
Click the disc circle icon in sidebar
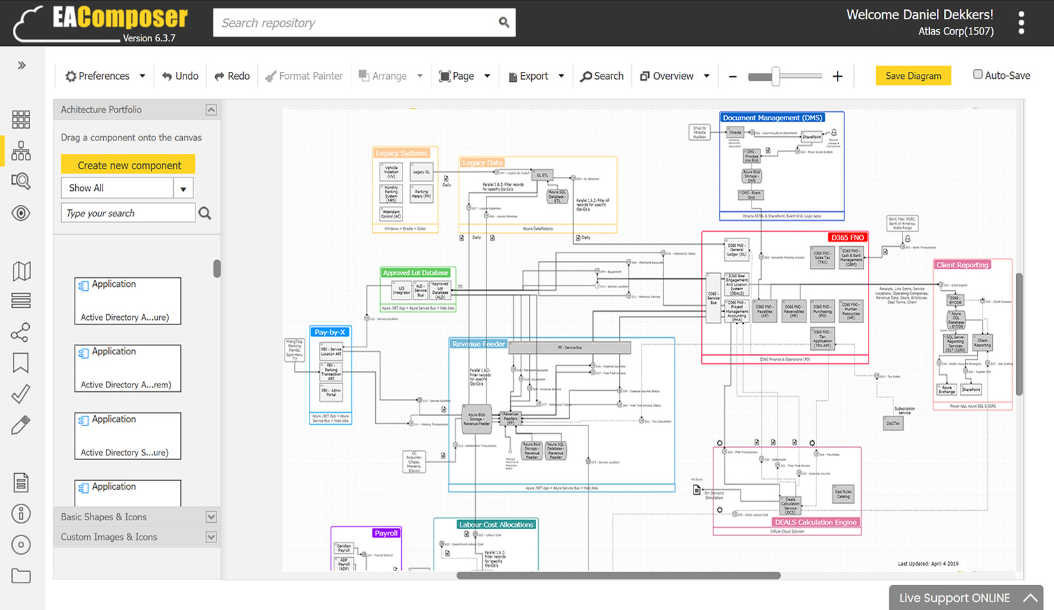(x=21, y=545)
